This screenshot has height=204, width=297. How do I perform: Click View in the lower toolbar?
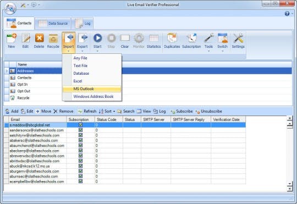tap(144, 112)
